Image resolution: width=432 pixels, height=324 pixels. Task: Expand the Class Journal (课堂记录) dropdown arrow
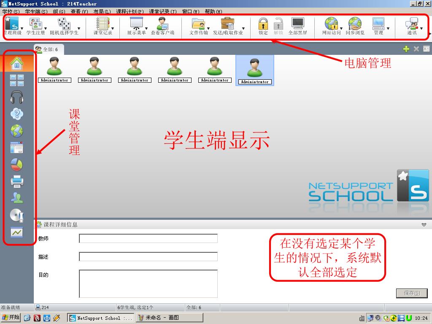112,28
